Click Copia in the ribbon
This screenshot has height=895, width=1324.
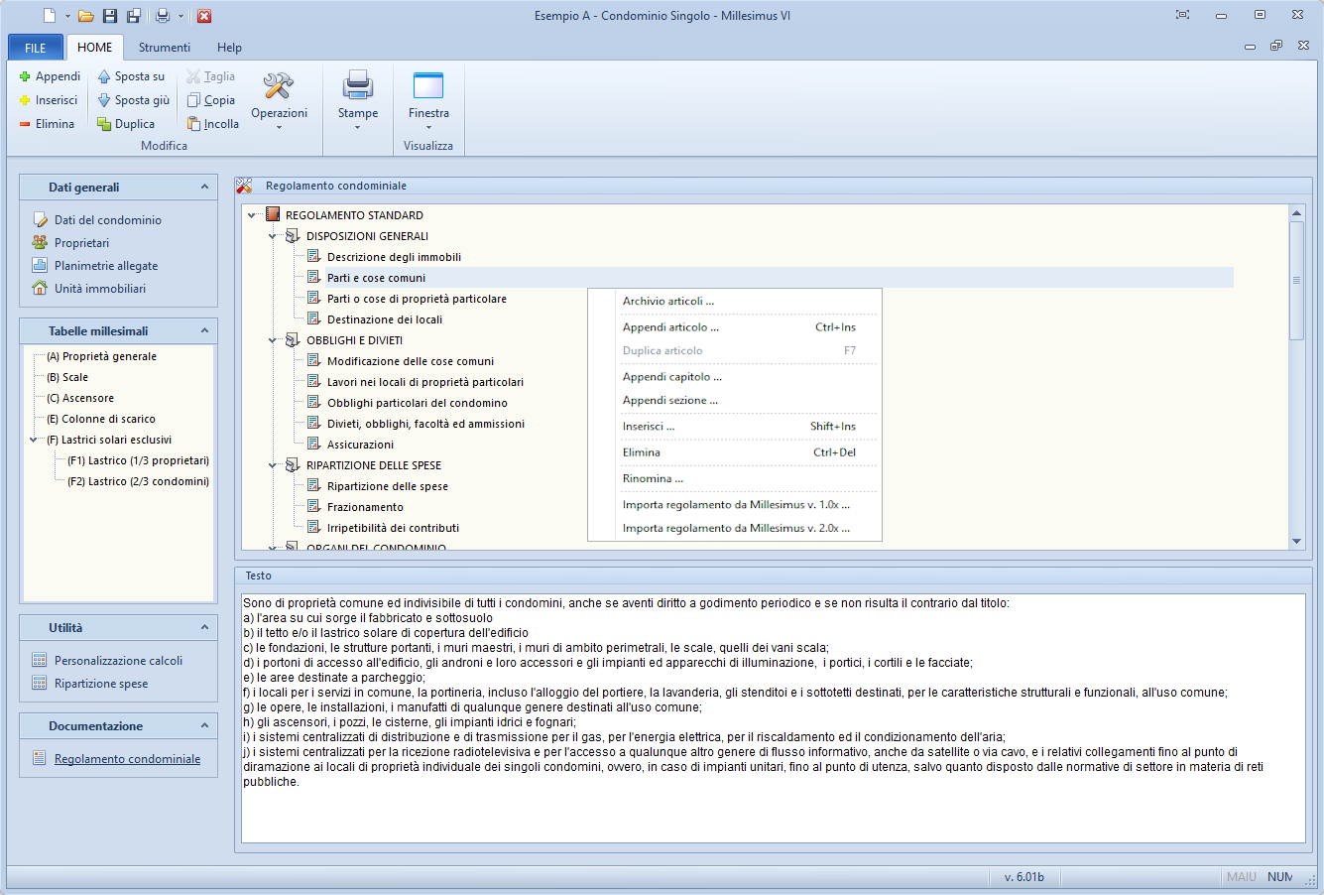211,100
